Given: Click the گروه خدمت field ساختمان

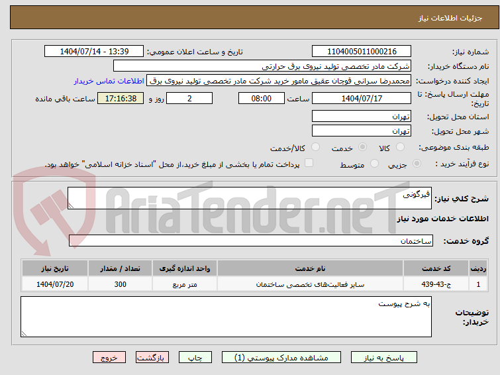Looking at the screenshot, I should 250,241.
